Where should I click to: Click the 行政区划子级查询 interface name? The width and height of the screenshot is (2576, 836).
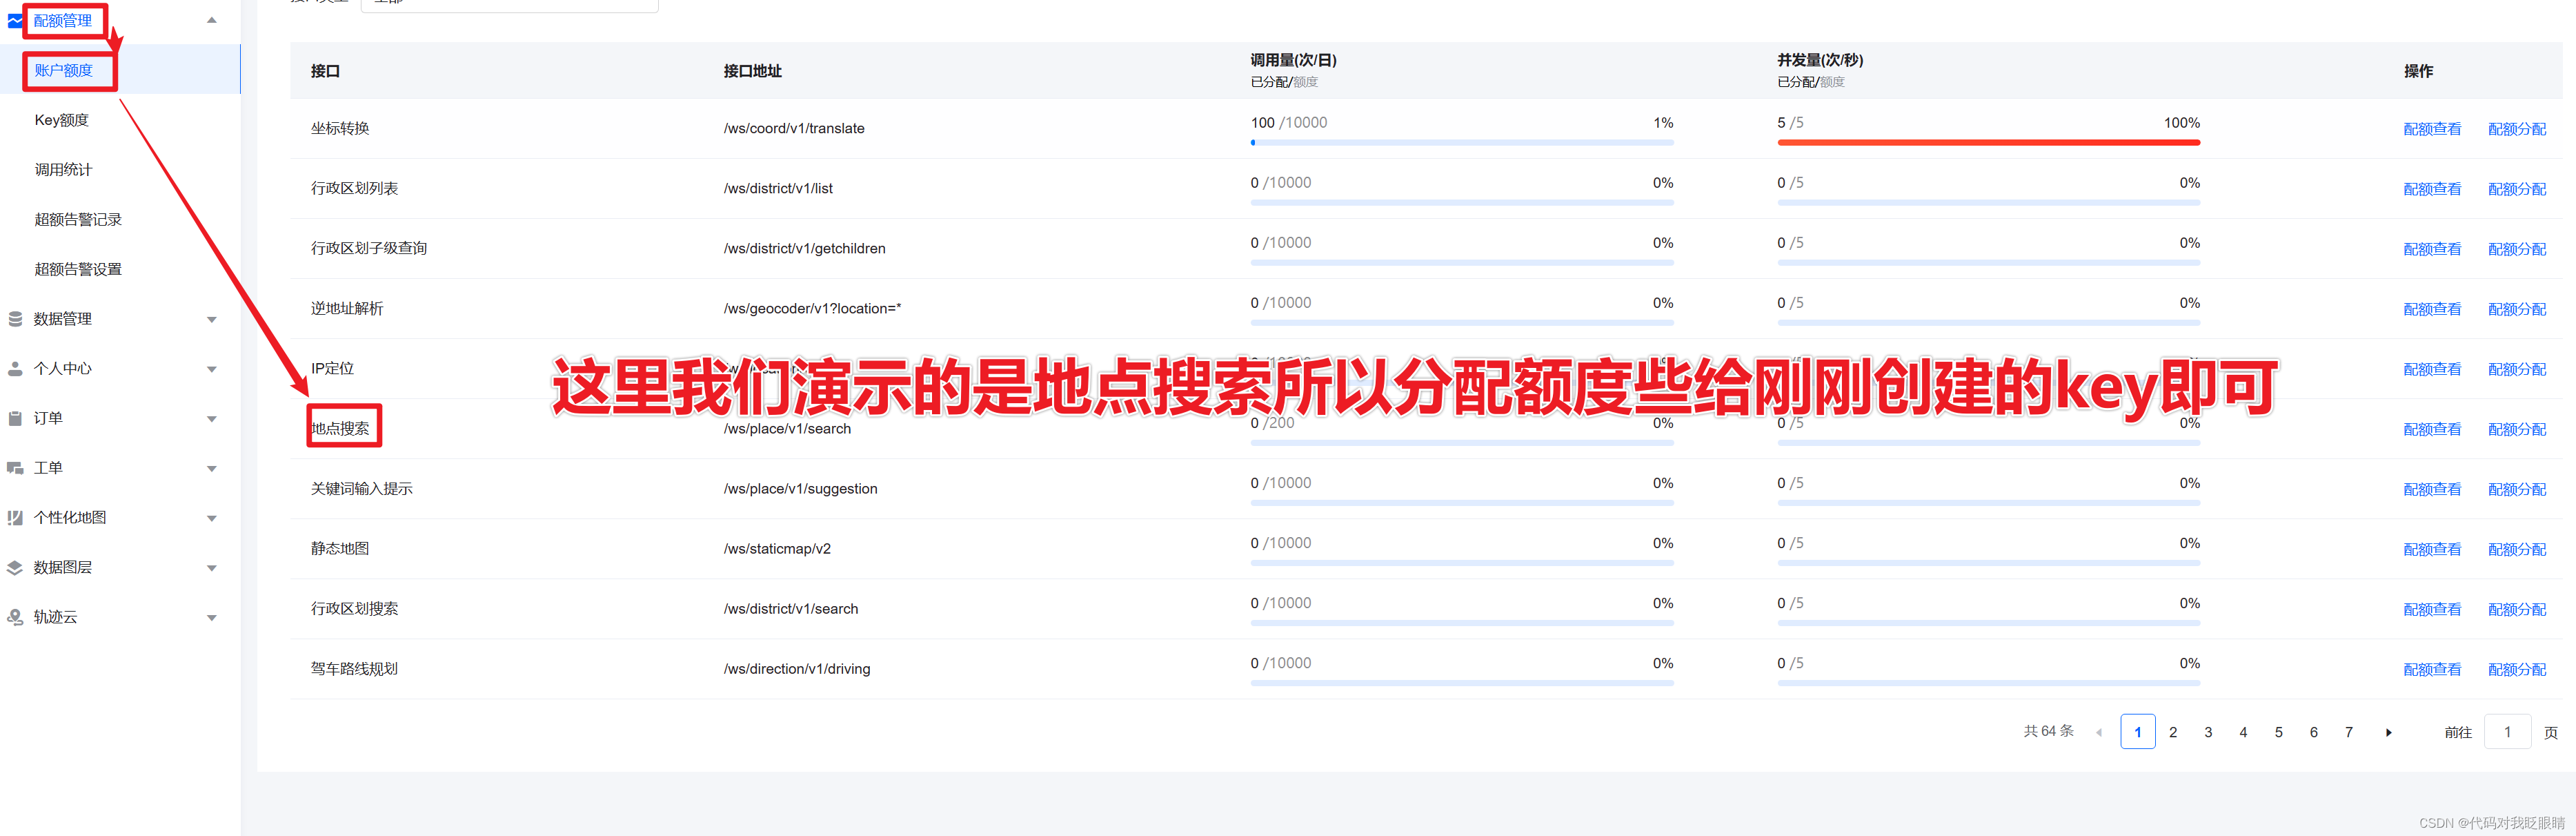point(369,249)
